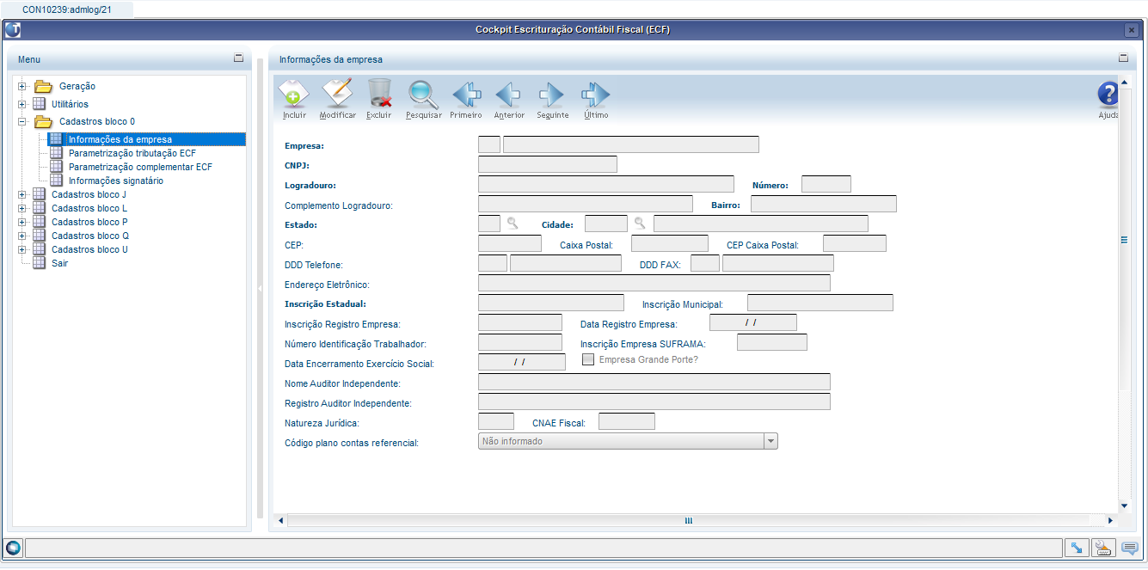Collapse Informações da empresa panel header icon
The width and height of the screenshot is (1148, 570).
pos(1123,58)
